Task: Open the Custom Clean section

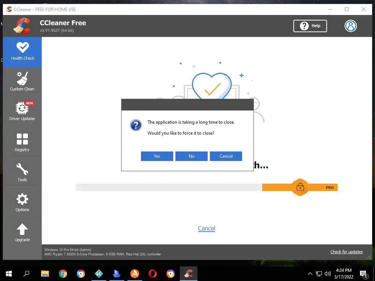Action: (22, 82)
